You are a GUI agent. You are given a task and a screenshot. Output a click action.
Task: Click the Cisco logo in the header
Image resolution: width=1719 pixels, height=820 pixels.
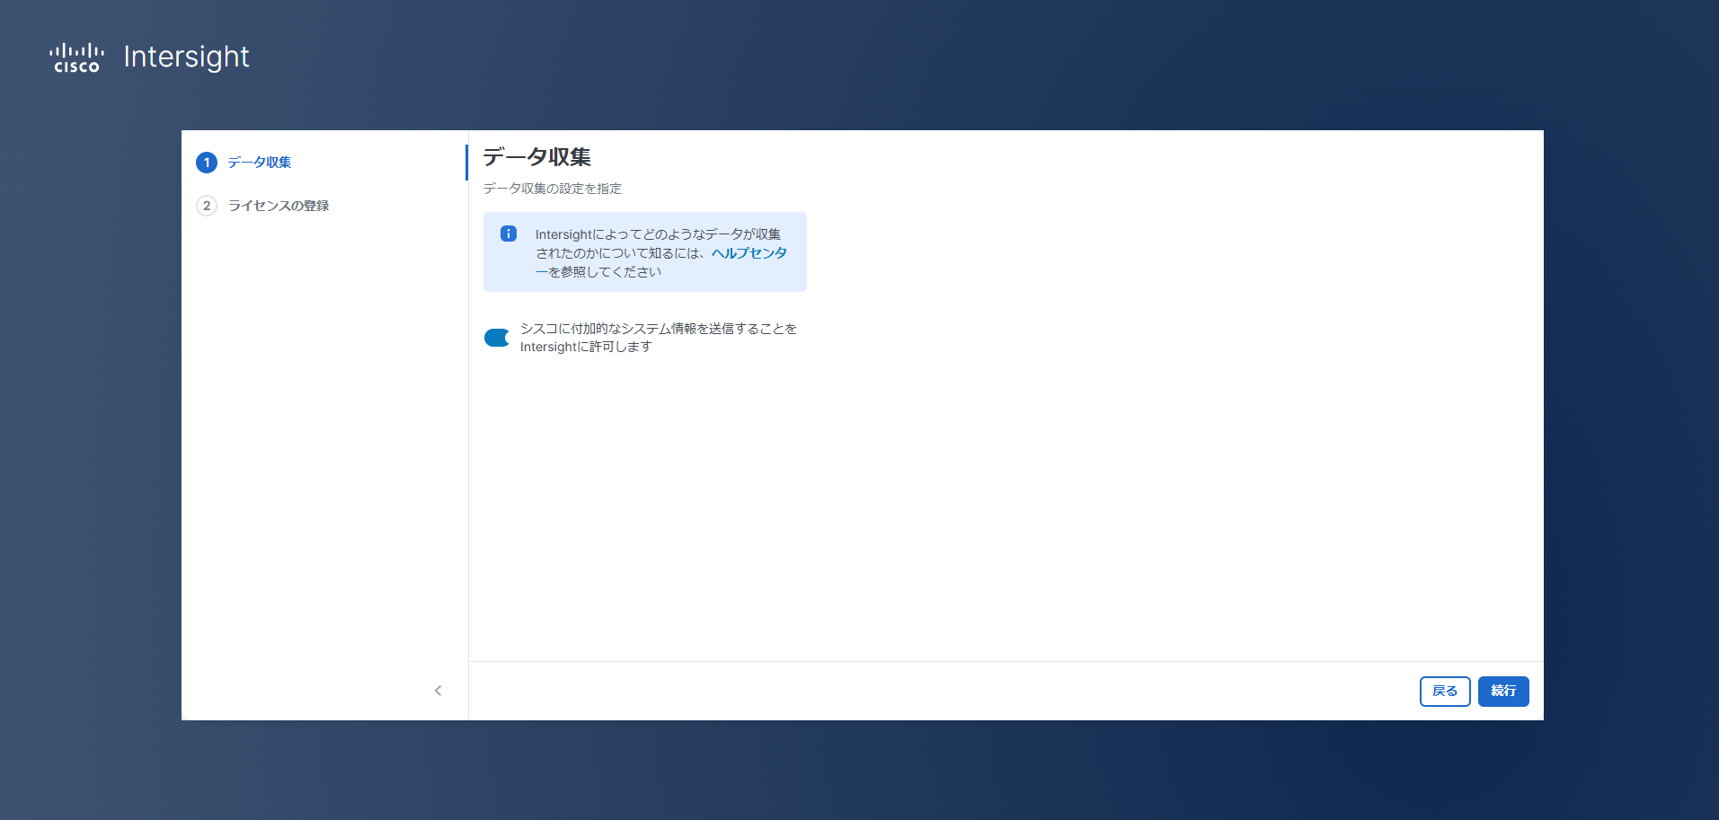(x=76, y=57)
